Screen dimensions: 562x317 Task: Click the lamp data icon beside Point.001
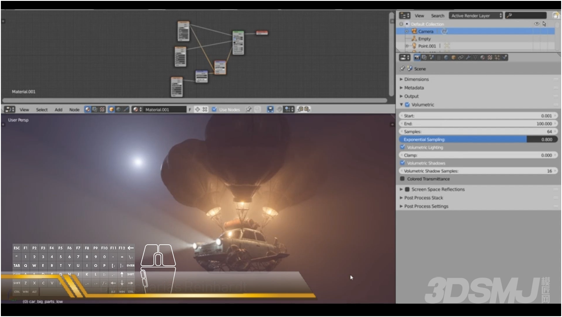(x=447, y=46)
